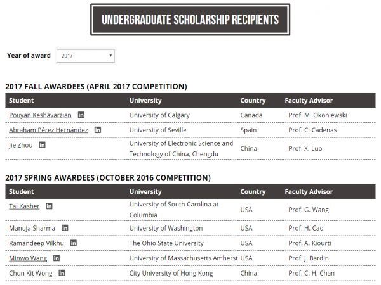This screenshot has width=381, height=285.
Task: Follow the Jie Zhou name link
Action: click(x=21, y=145)
